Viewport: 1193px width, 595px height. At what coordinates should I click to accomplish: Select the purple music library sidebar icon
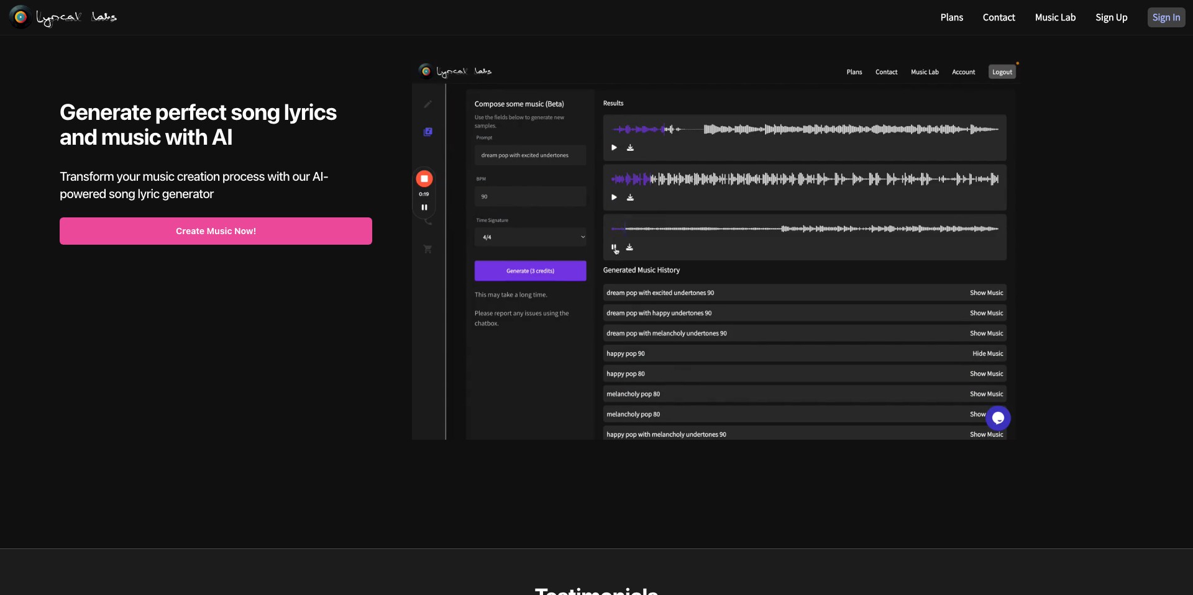(427, 132)
